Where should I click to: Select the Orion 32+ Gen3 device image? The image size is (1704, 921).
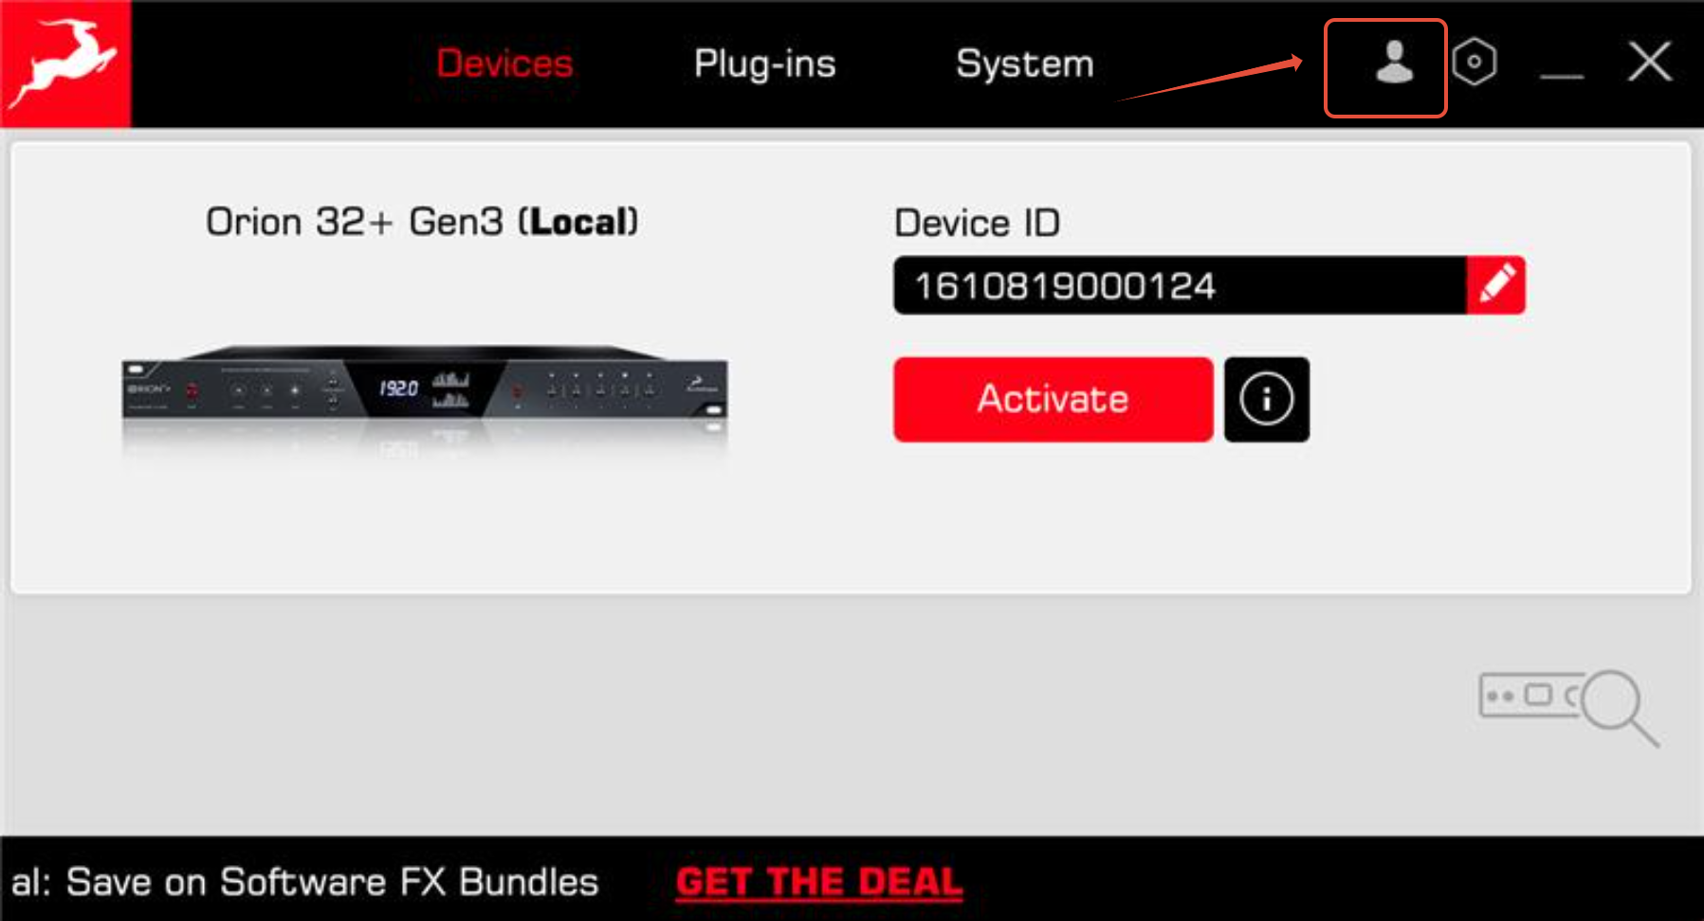coord(425,398)
